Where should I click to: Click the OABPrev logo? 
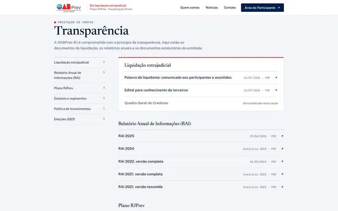pyautogui.click(x=69, y=8)
